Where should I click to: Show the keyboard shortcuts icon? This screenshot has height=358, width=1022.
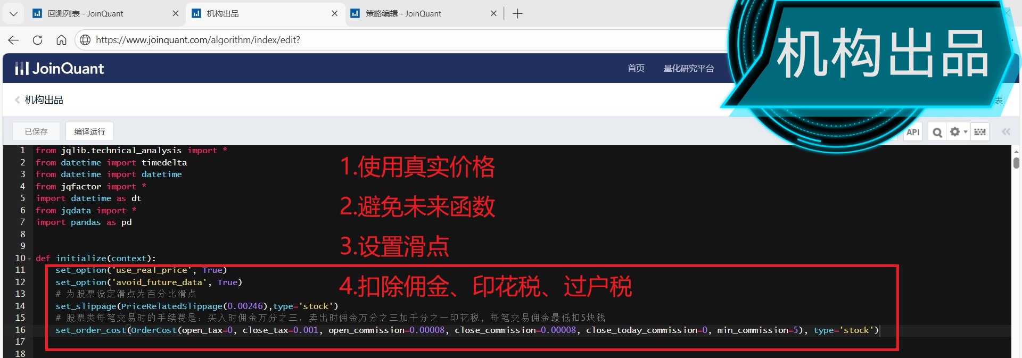pos(980,132)
